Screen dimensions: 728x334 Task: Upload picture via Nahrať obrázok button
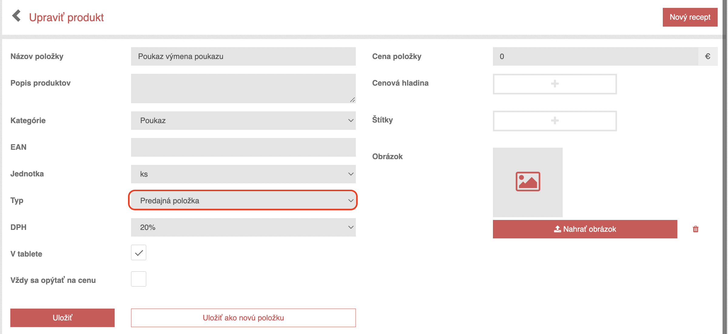click(x=585, y=229)
